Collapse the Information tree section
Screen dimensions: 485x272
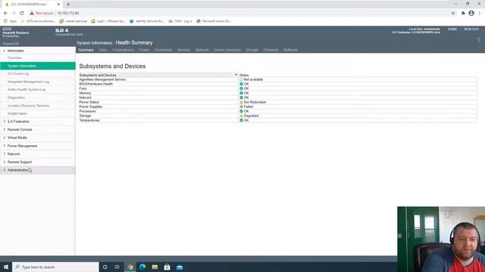pyautogui.click(x=4, y=51)
